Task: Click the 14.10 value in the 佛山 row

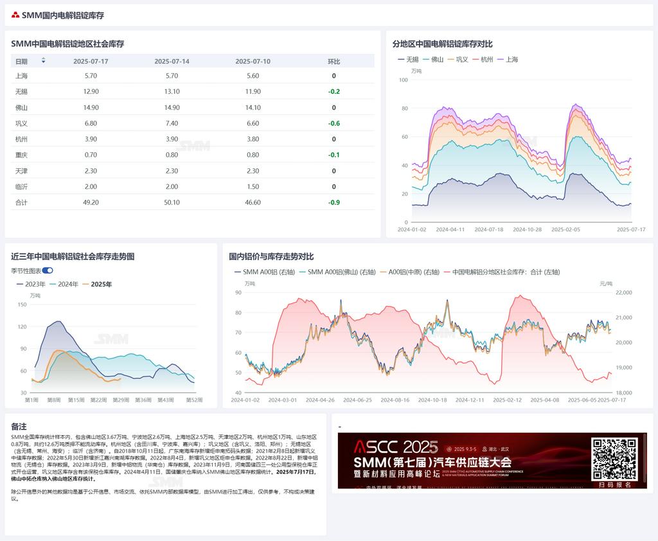Action: (x=253, y=107)
